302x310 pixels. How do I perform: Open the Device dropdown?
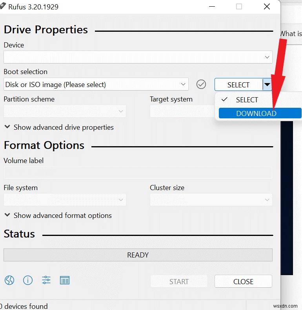(x=138, y=57)
